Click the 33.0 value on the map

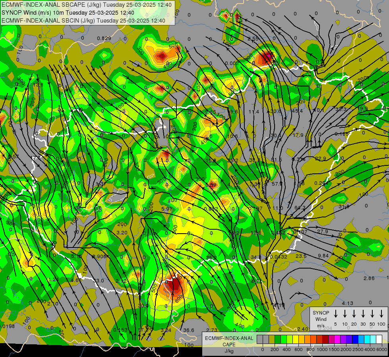pyautogui.click(x=99, y=281)
